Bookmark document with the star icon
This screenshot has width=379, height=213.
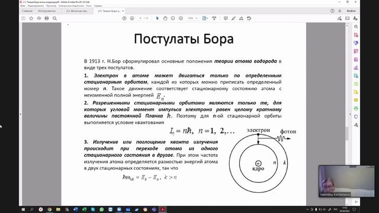[31, 18]
